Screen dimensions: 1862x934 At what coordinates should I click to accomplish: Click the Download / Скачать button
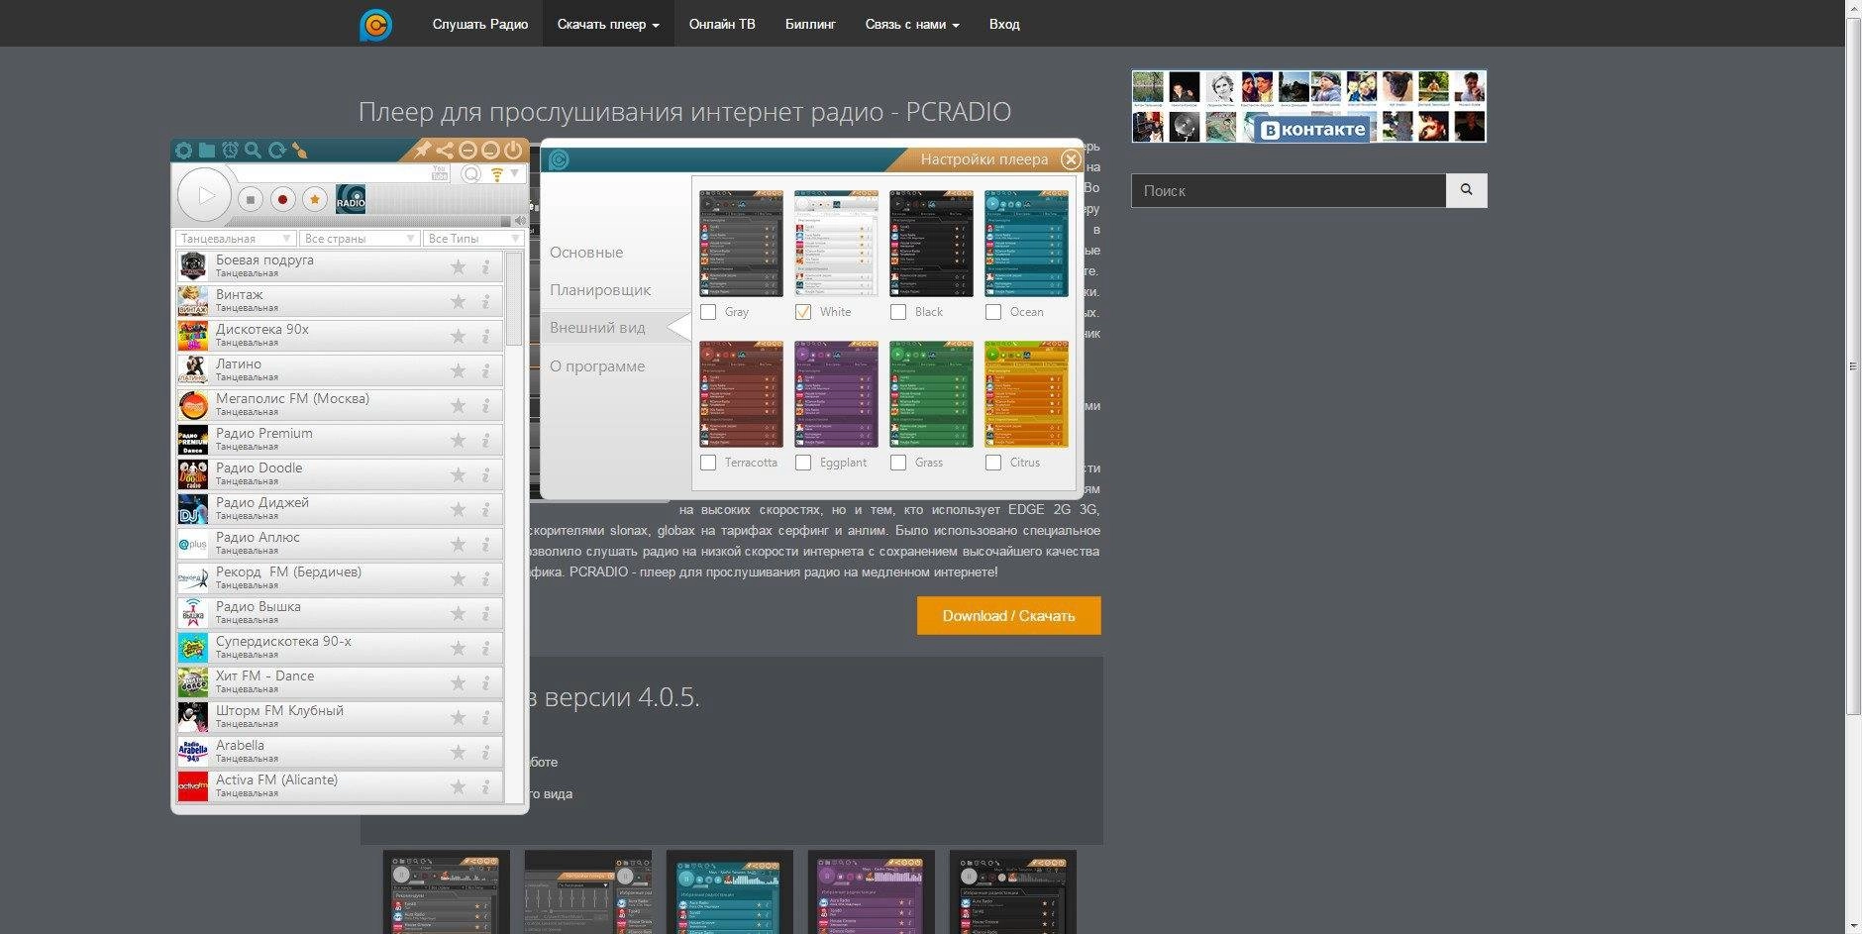1008,616
